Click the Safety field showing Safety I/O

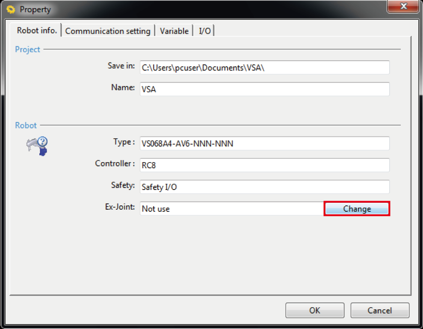[x=264, y=187]
